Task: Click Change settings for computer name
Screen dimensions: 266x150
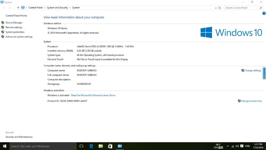Action: click(x=253, y=70)
